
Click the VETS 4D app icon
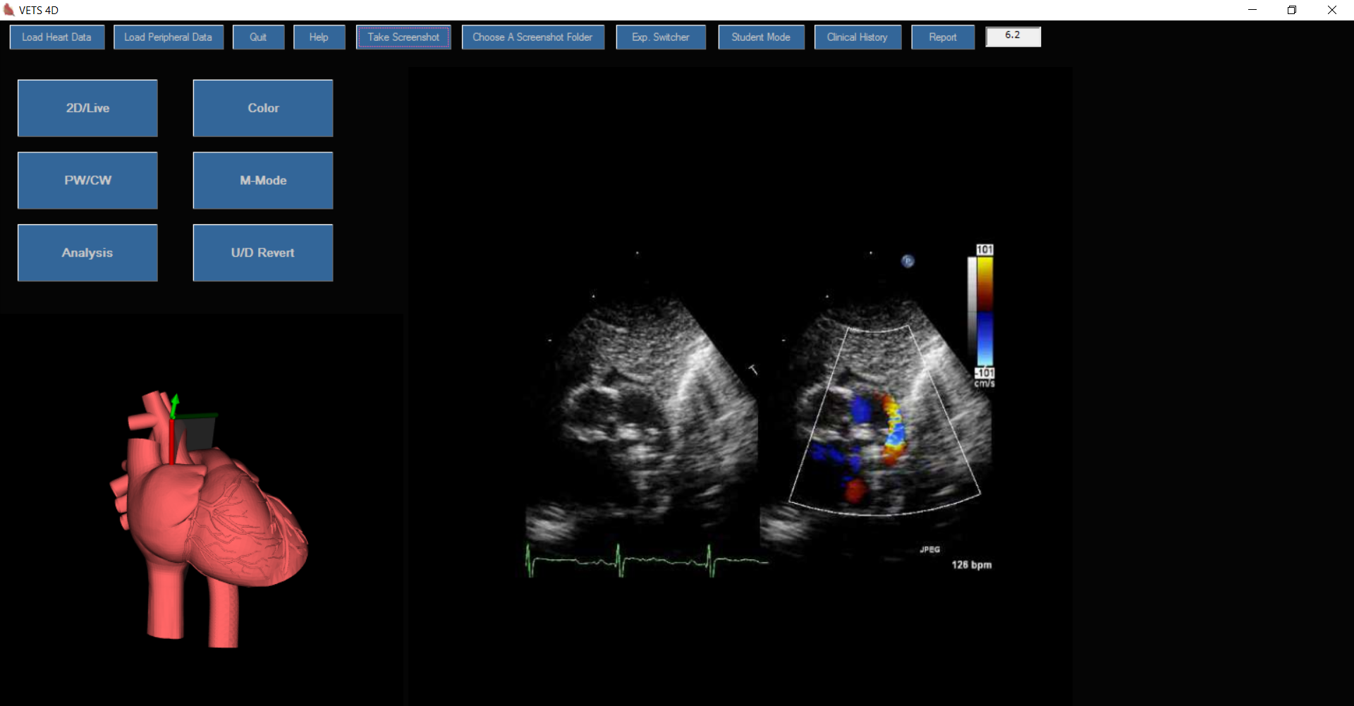[x=8, y=10]
